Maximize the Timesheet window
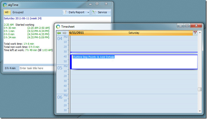 [187, 26]
